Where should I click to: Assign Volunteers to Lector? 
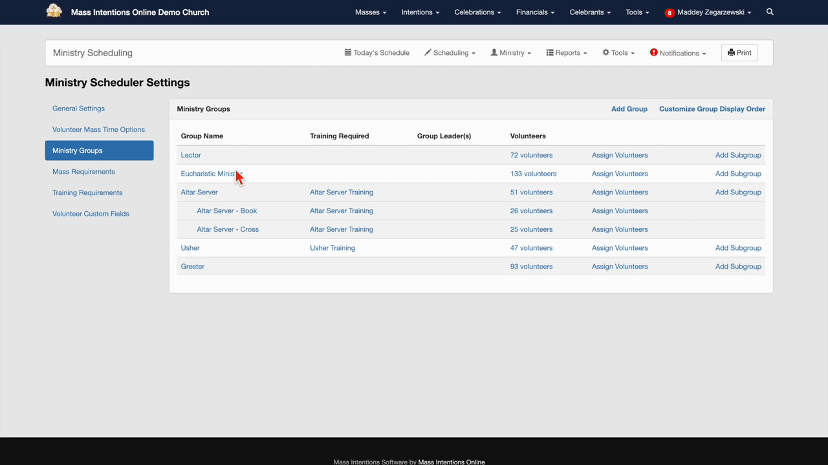[x=620, y=155]
